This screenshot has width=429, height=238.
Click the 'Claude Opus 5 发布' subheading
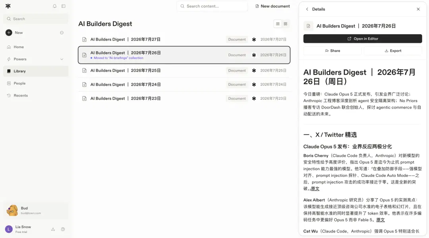click(x=348, y=147)
